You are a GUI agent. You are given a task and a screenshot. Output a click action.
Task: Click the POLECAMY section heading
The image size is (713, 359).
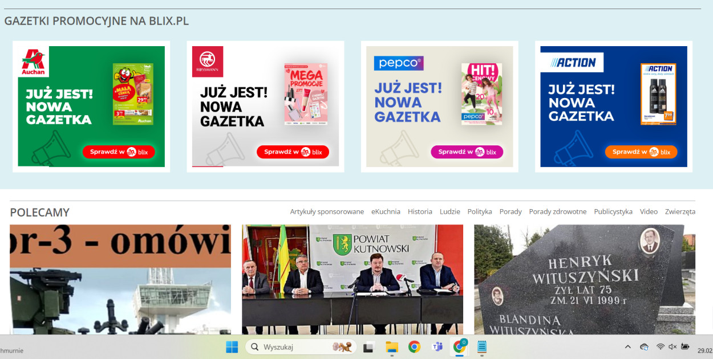coord(40,213)
